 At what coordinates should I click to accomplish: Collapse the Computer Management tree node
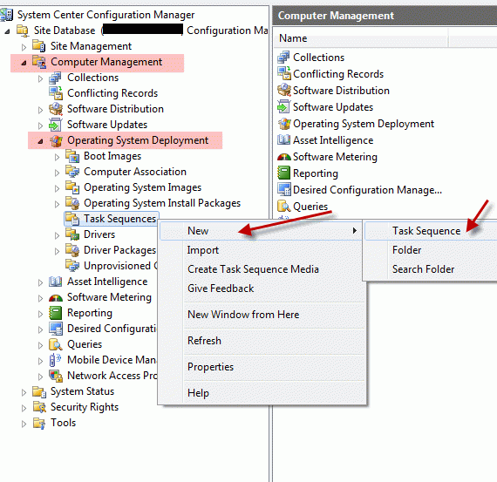click(24, 63)
